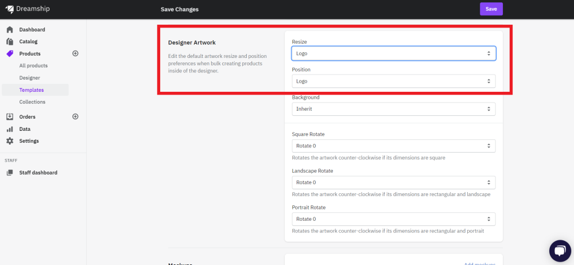Open the Square Rotate dropdown

(394, 146)
